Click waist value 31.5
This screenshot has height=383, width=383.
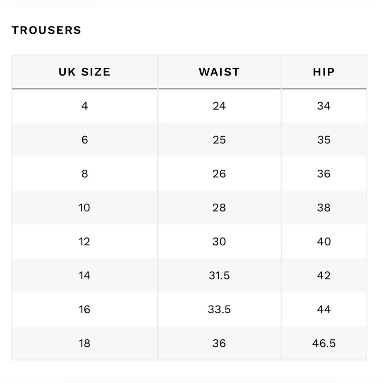[x=219, y=275]
